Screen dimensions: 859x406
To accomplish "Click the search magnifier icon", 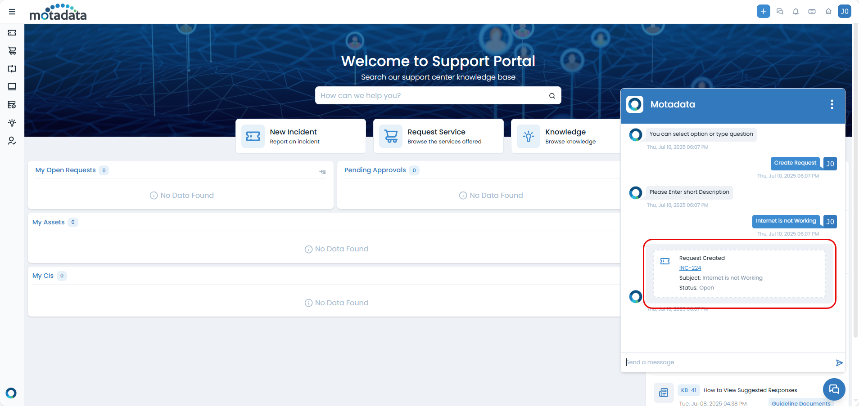I will [x=552, y=96].
